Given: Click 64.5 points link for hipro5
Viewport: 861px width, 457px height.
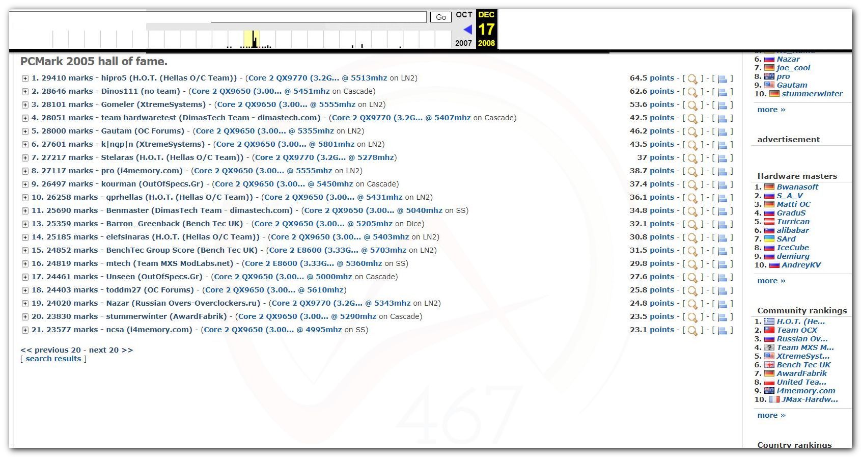Looking at the screenshot, I should tap(652, 78).
